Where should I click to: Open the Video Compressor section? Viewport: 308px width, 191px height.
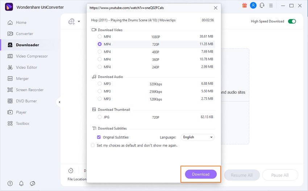tap(32, 56)
